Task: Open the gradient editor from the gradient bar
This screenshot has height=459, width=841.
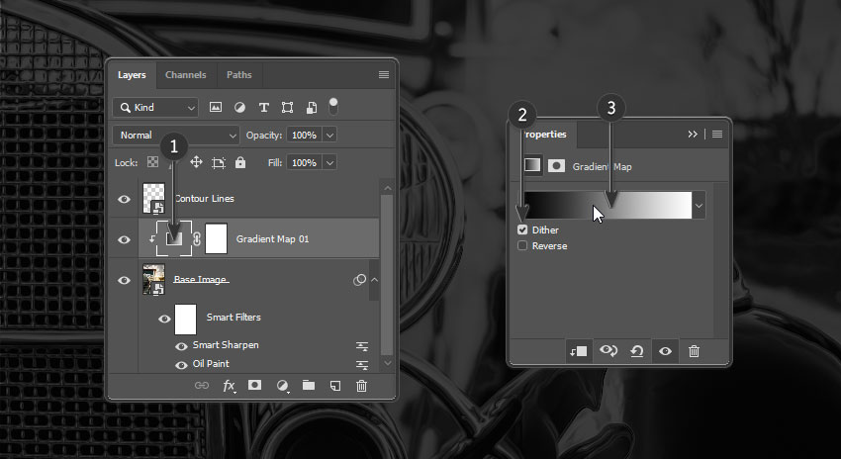Action: 608,206
